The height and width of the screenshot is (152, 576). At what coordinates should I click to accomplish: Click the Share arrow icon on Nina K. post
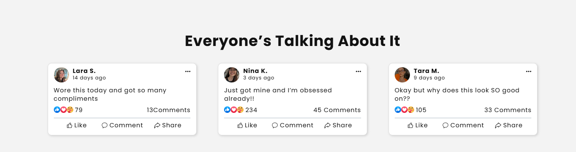click(328, 125)
